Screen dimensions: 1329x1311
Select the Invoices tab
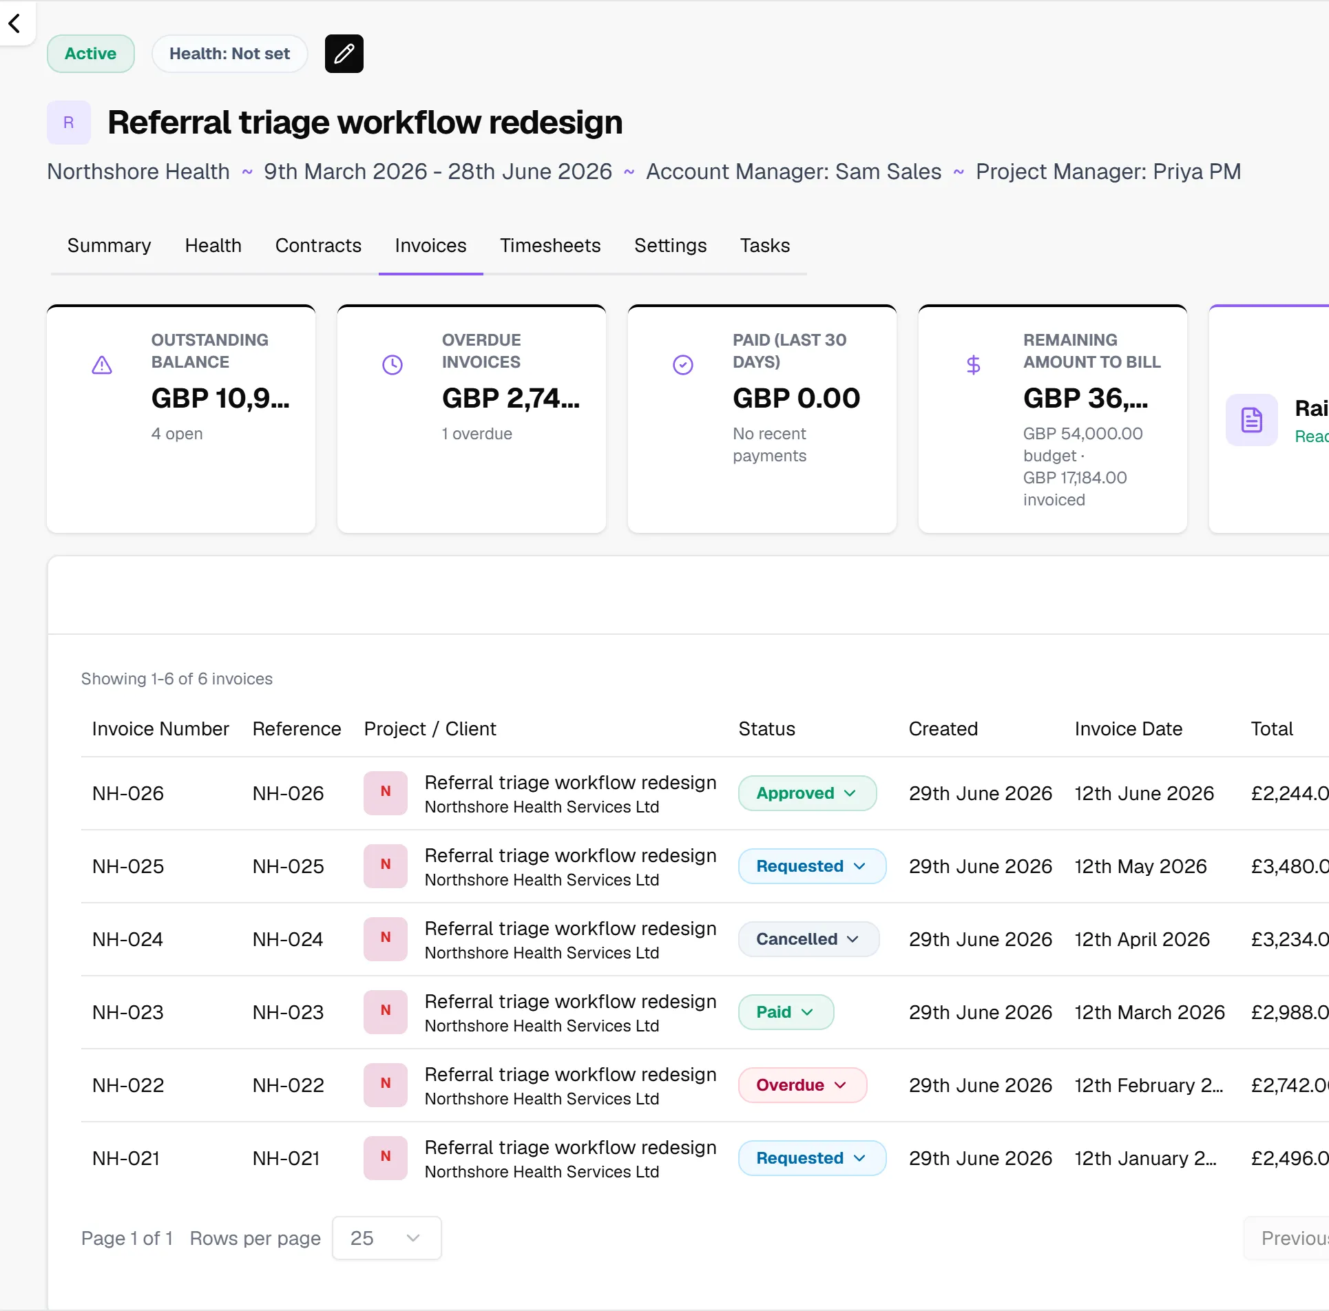[x=431, y=246]
